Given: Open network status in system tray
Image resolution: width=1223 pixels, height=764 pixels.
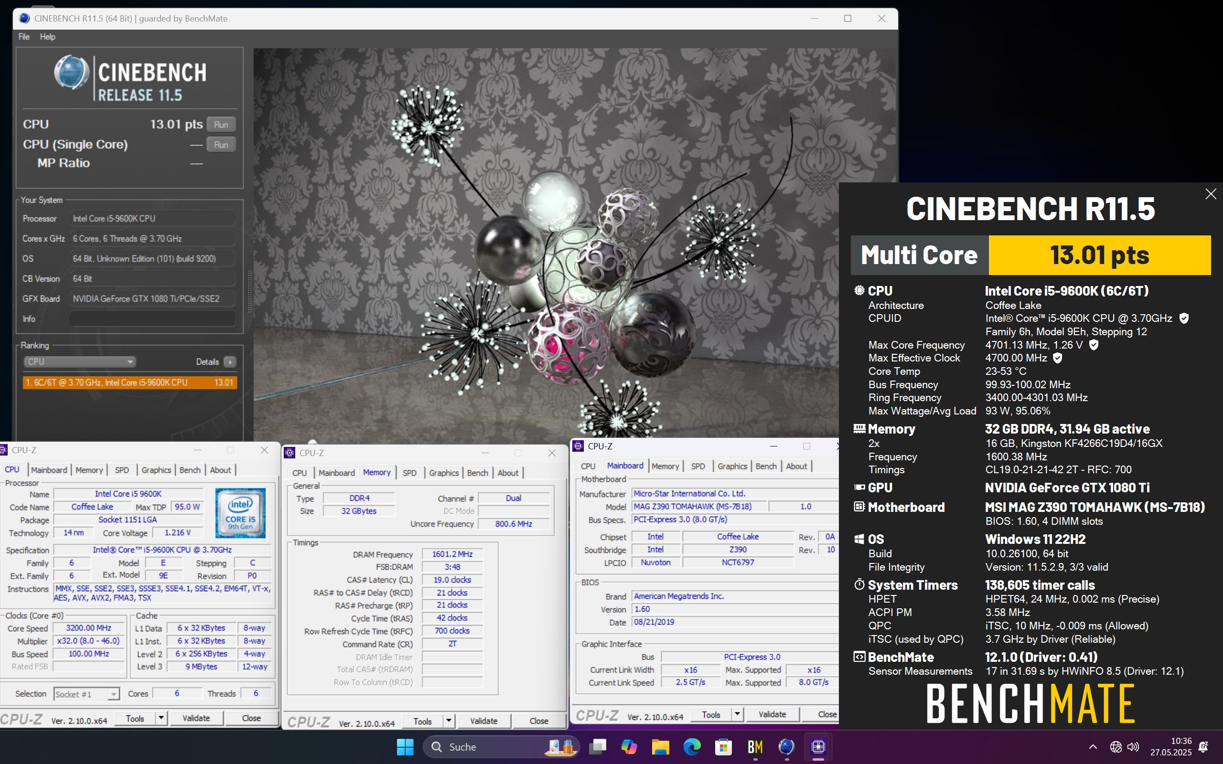Looking at the screenshot, I should 1116,747.
